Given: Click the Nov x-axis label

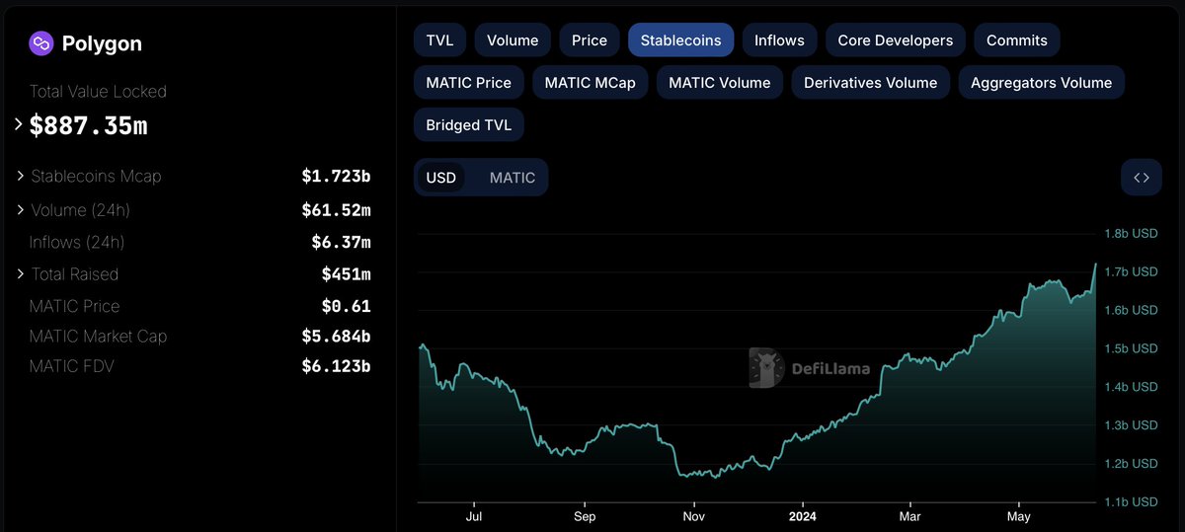Looking at the screenshot, I should (693, 516).
